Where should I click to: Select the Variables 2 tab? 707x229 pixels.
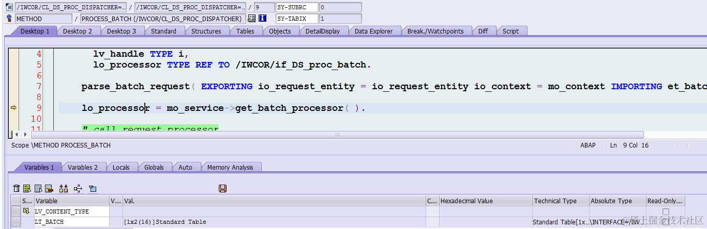[83, 167]
